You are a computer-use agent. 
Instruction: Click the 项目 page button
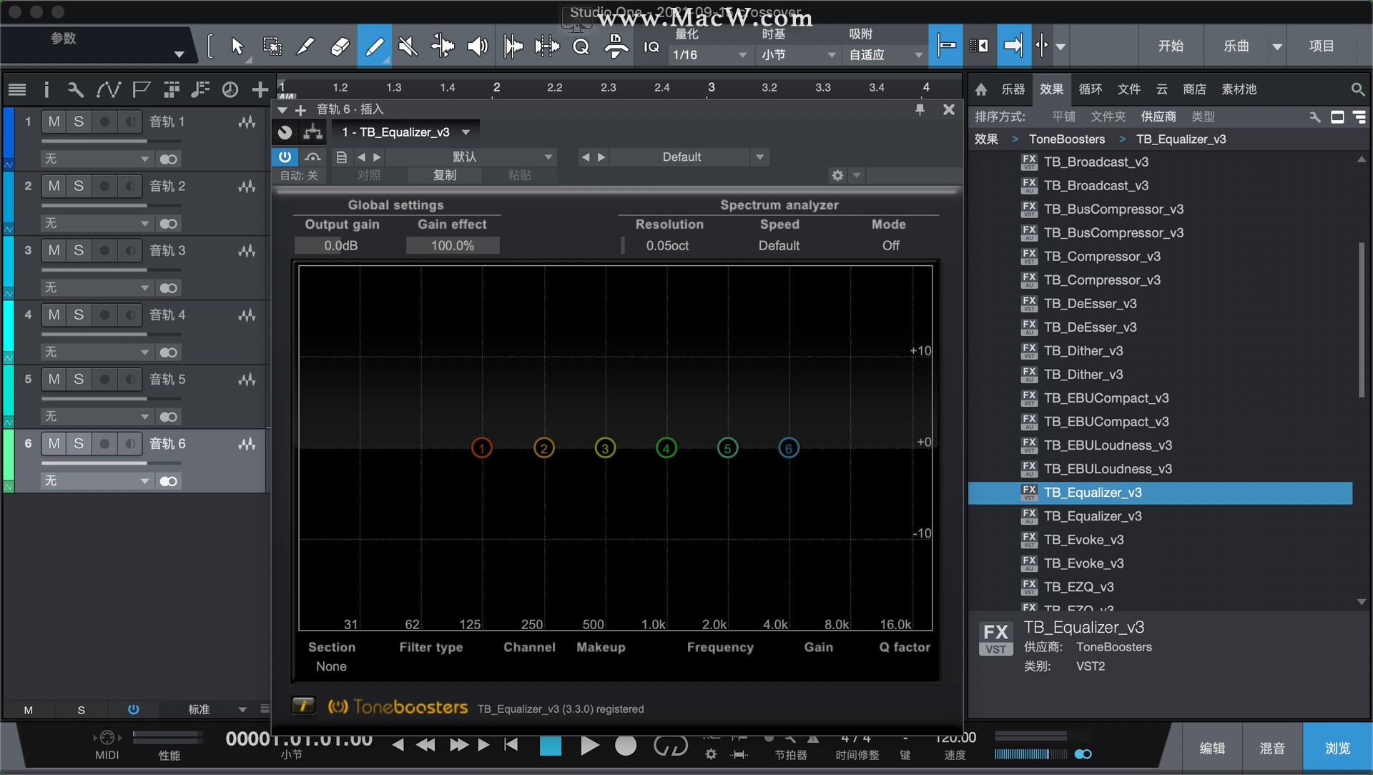[1322, 46]
